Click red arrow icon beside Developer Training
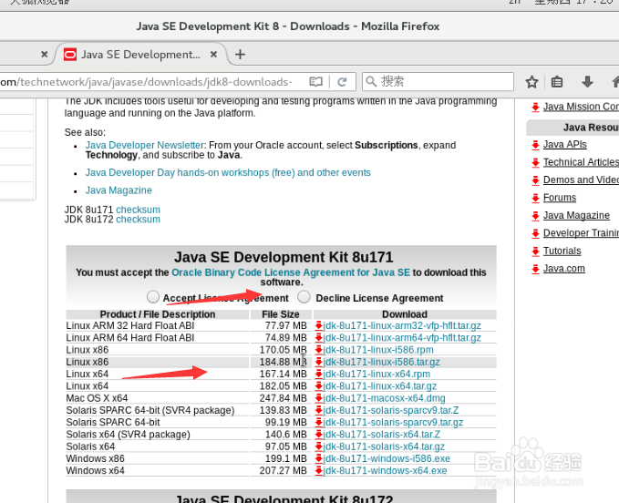Image resolution: width=619 pixels, height=503 pixels. 535,233
